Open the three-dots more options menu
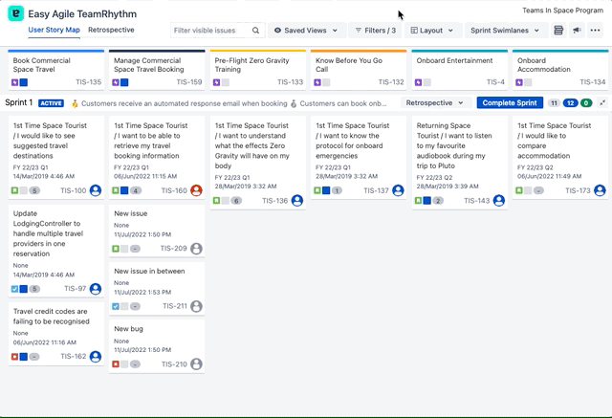 coord(595,31)
